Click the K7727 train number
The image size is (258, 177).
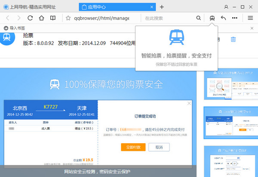click(50, 107)
